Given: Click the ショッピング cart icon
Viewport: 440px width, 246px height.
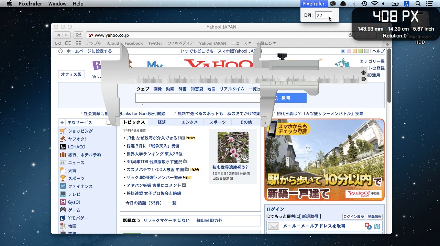Looking at the screenshot, I should coord(63,131).
